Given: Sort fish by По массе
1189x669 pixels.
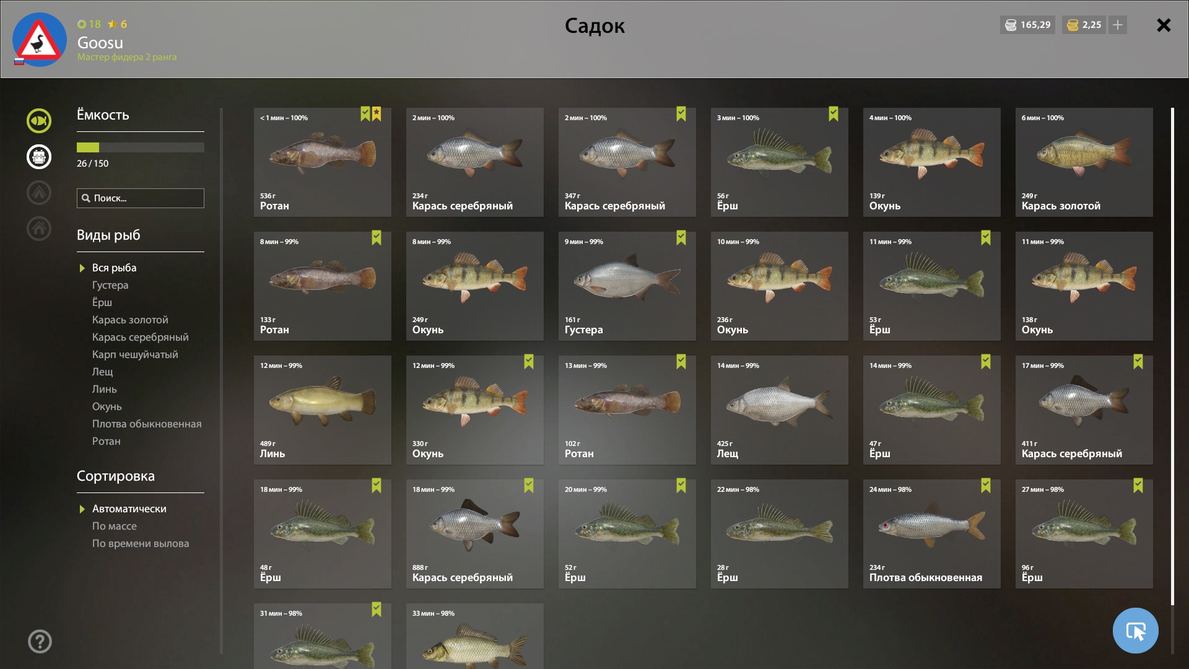Looking at the screenshot, I should 115,526.
